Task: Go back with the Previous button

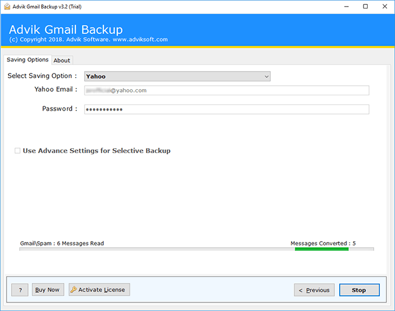Action: click(x=314, y=290)
